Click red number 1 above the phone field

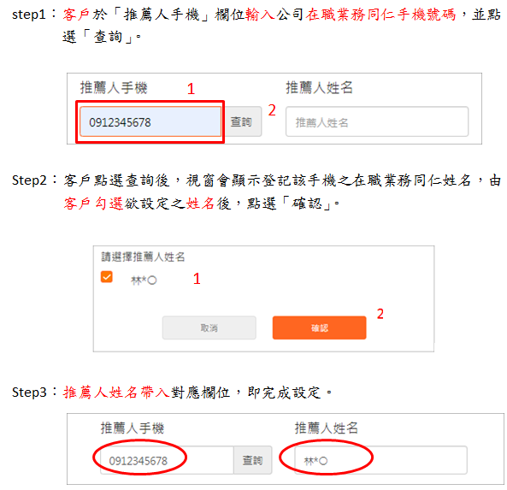pos(192,89)
